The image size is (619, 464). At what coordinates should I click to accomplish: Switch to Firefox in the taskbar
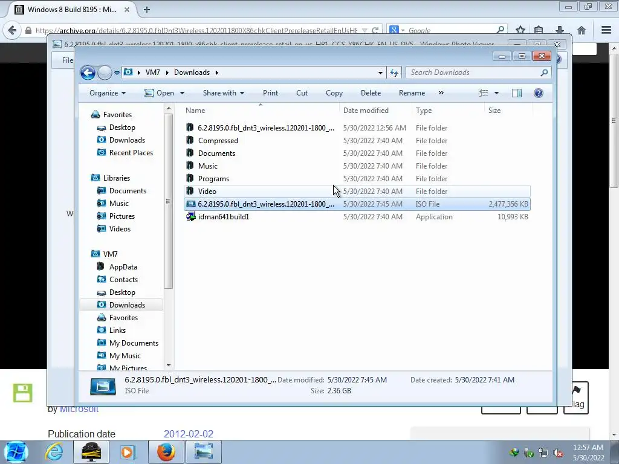pyautogui.click(x=166, y=452)
